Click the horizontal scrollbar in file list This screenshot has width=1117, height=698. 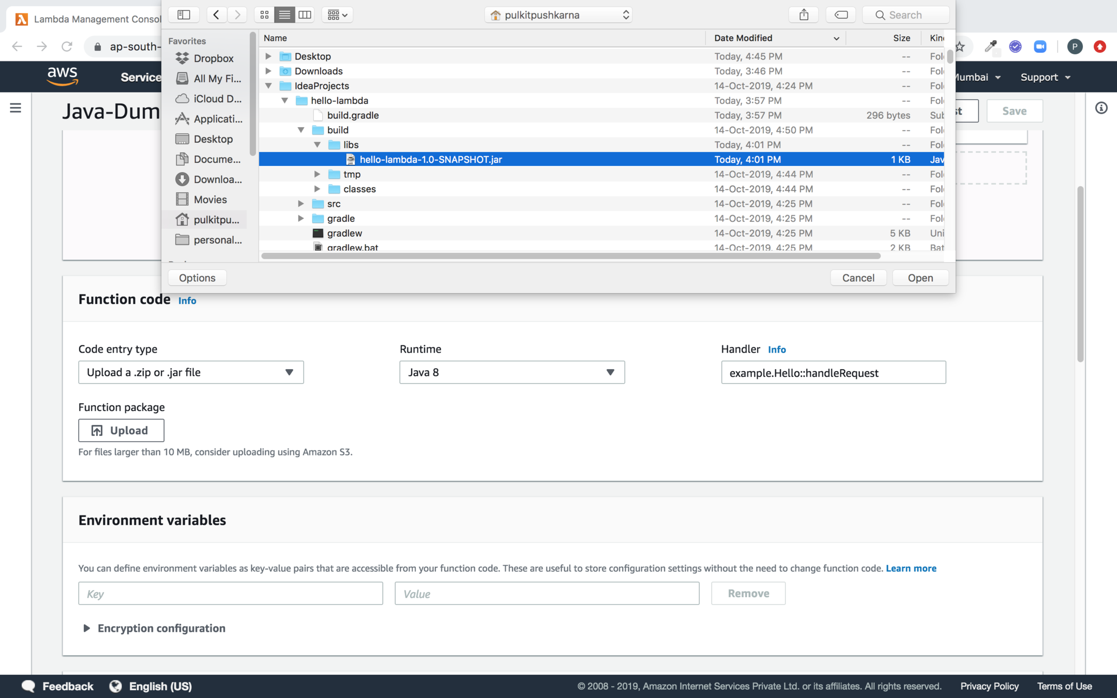coord(571,256)
